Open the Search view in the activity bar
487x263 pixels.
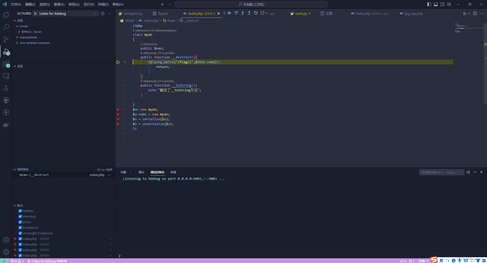[x=6, y=27]
